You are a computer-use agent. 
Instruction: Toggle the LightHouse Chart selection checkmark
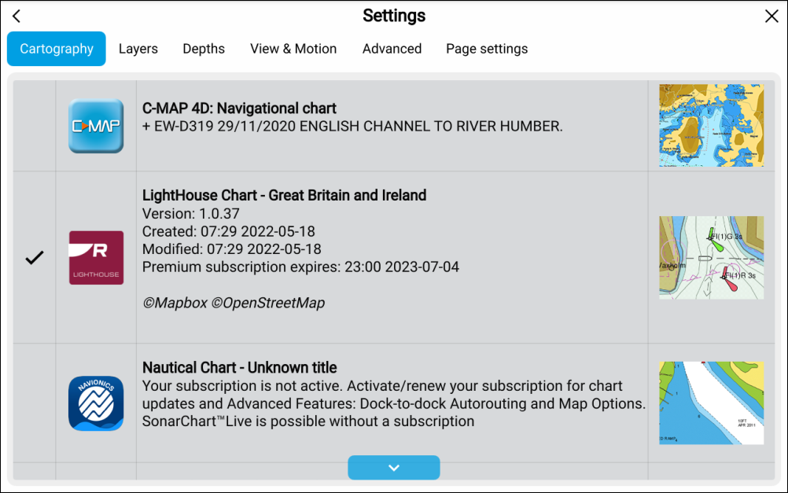click(34, 257)
